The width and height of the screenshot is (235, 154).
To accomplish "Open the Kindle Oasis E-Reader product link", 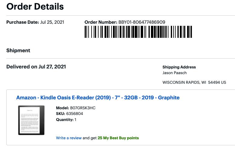I will point(98,98).
